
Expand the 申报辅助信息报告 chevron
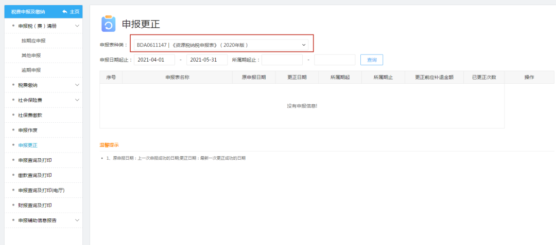tap(77, 220)
